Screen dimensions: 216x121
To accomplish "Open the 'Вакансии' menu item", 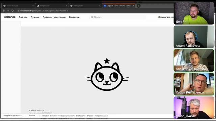I will (74, 17).
